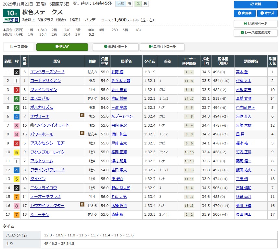Screen dimensions: 280x250
Task: Open the 印刷用ページ print view
Action: pyautogui.click(x=256, y=24)
